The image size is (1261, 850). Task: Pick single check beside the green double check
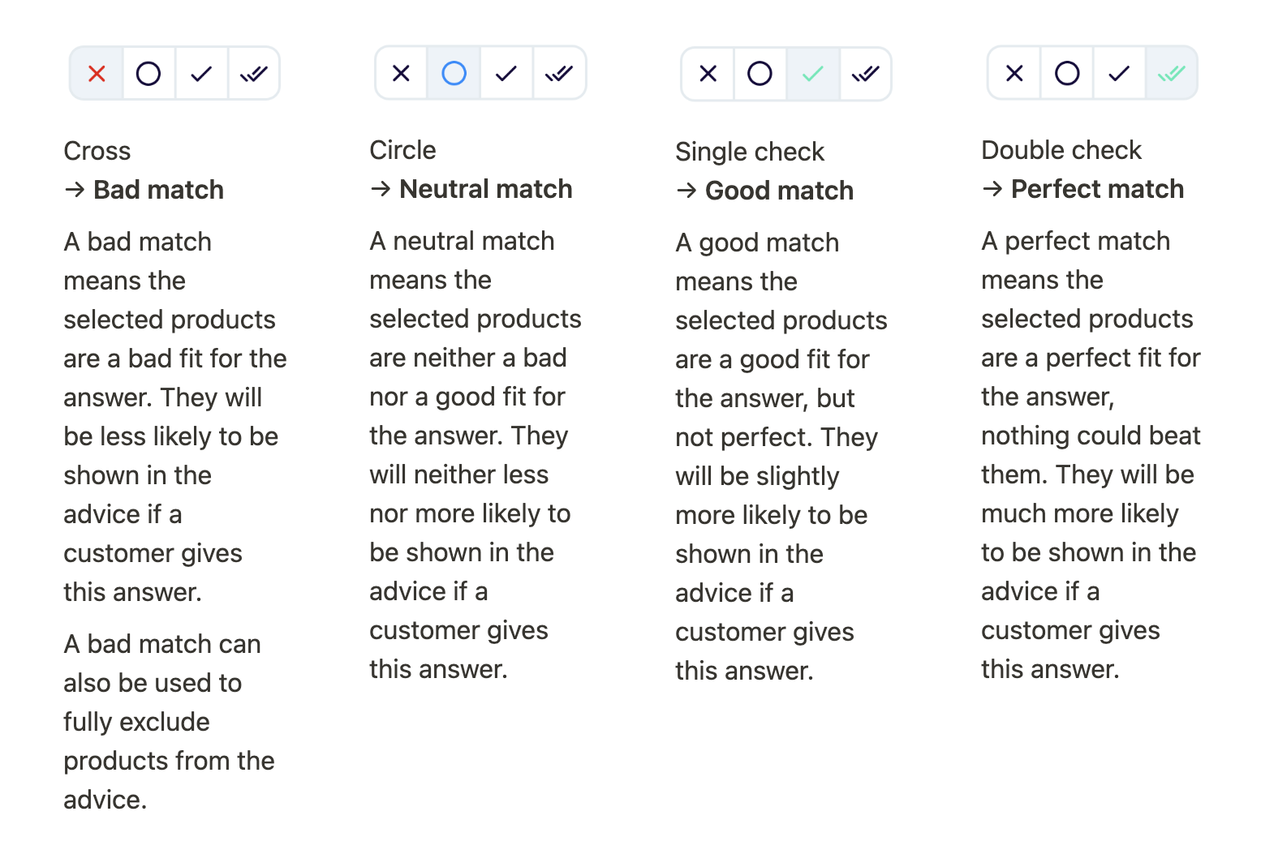point(1119,73)
